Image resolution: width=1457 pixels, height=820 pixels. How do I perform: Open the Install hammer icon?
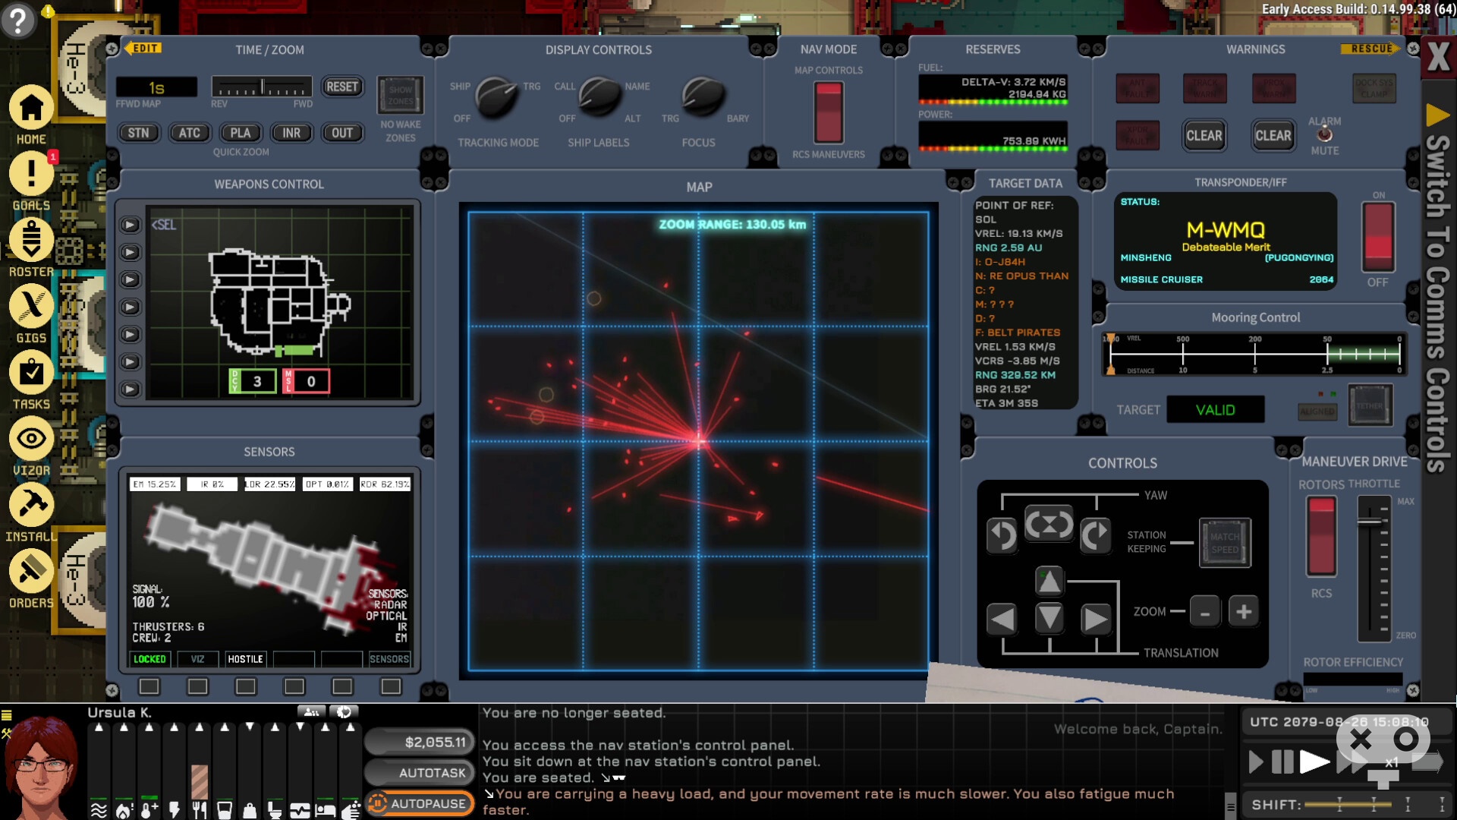coord(31,504)
